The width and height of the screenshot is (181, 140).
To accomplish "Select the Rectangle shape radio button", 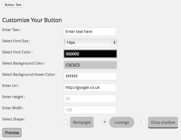I will pyautogui.click(x=66, y=122).
